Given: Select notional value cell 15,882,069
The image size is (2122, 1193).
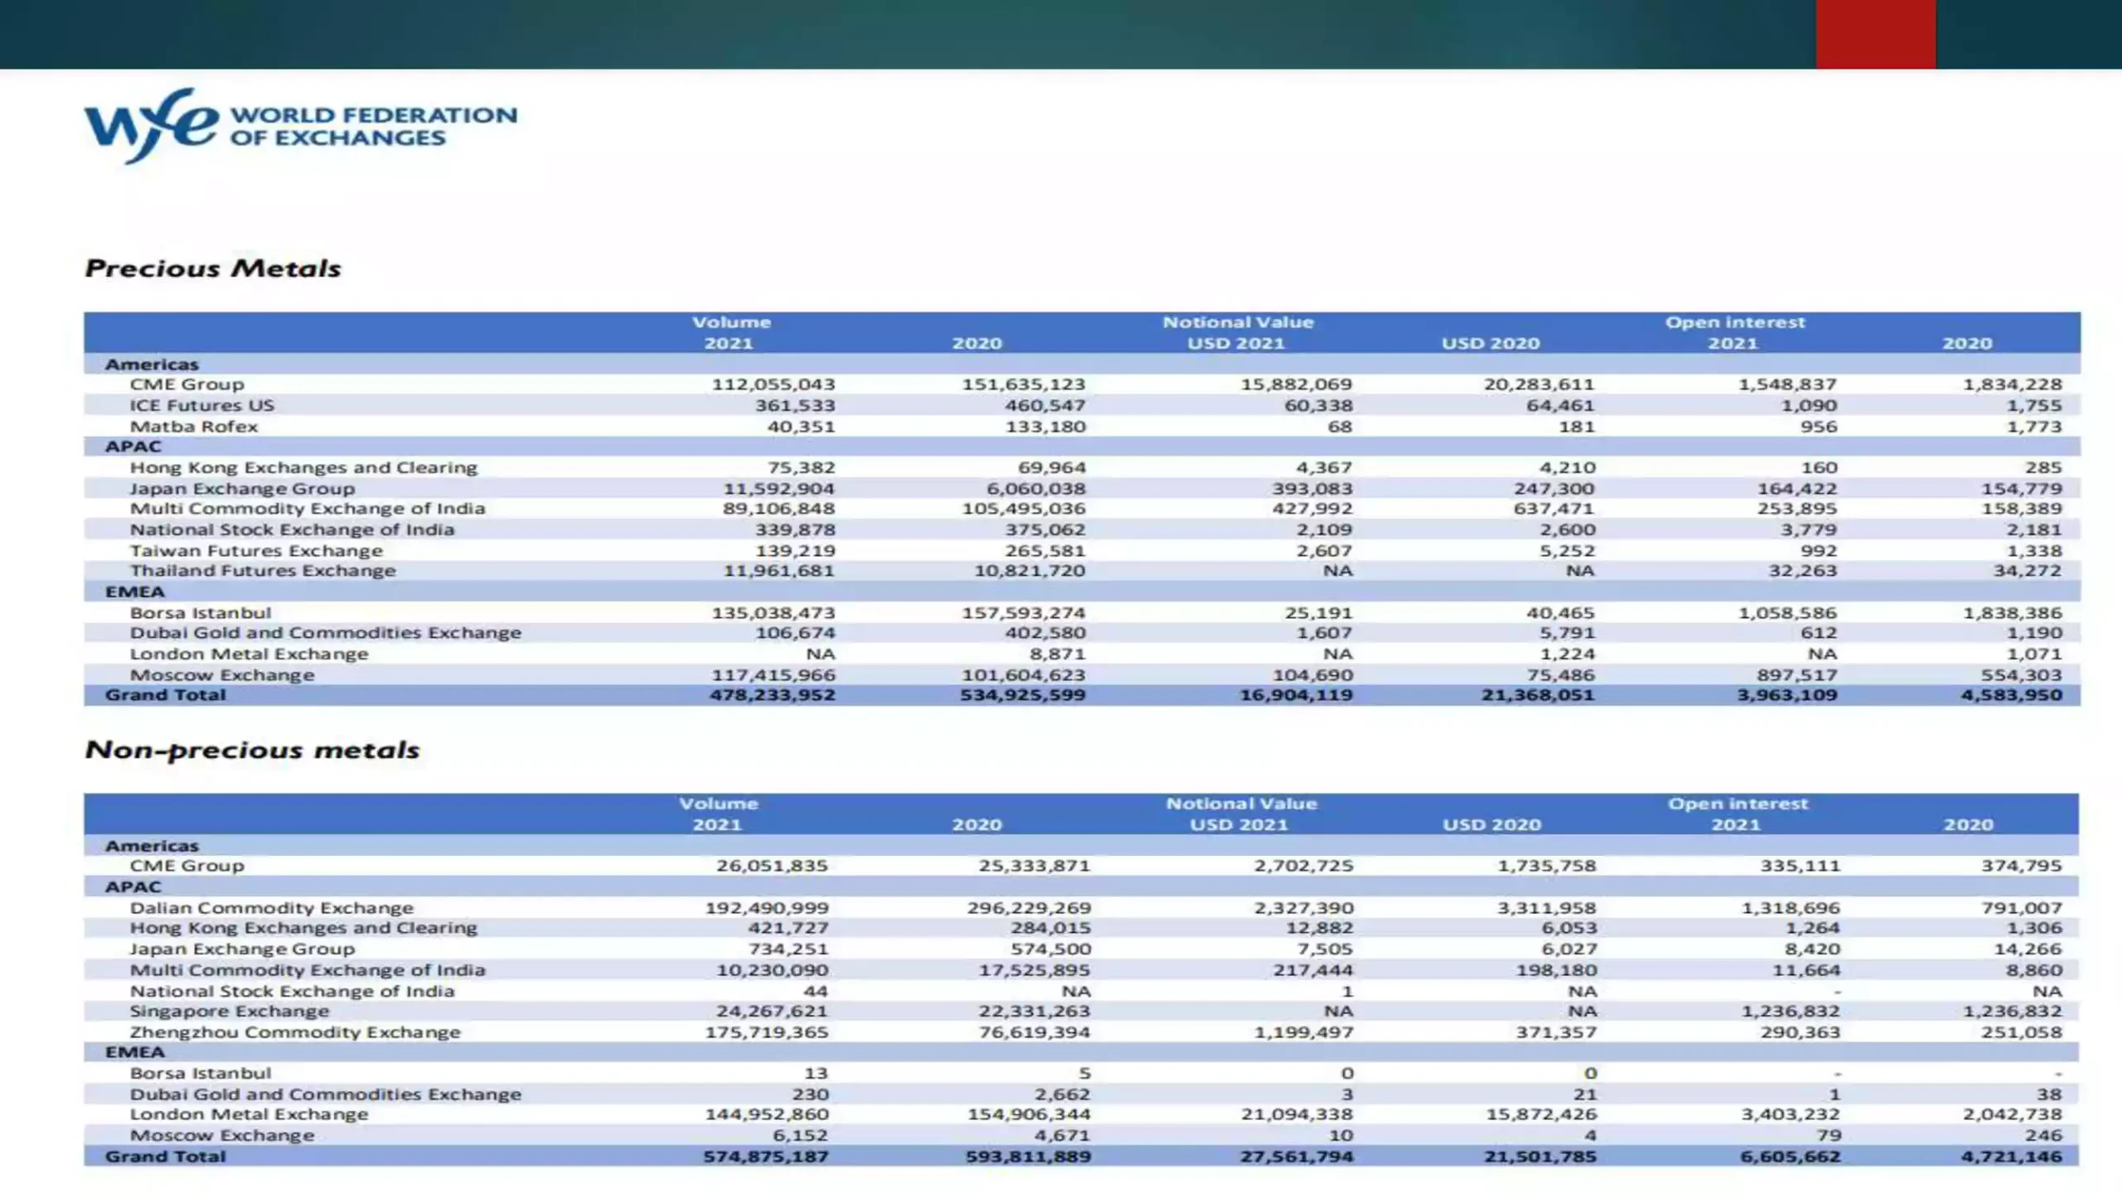Looking at the screenshot, I should 1296,384.
